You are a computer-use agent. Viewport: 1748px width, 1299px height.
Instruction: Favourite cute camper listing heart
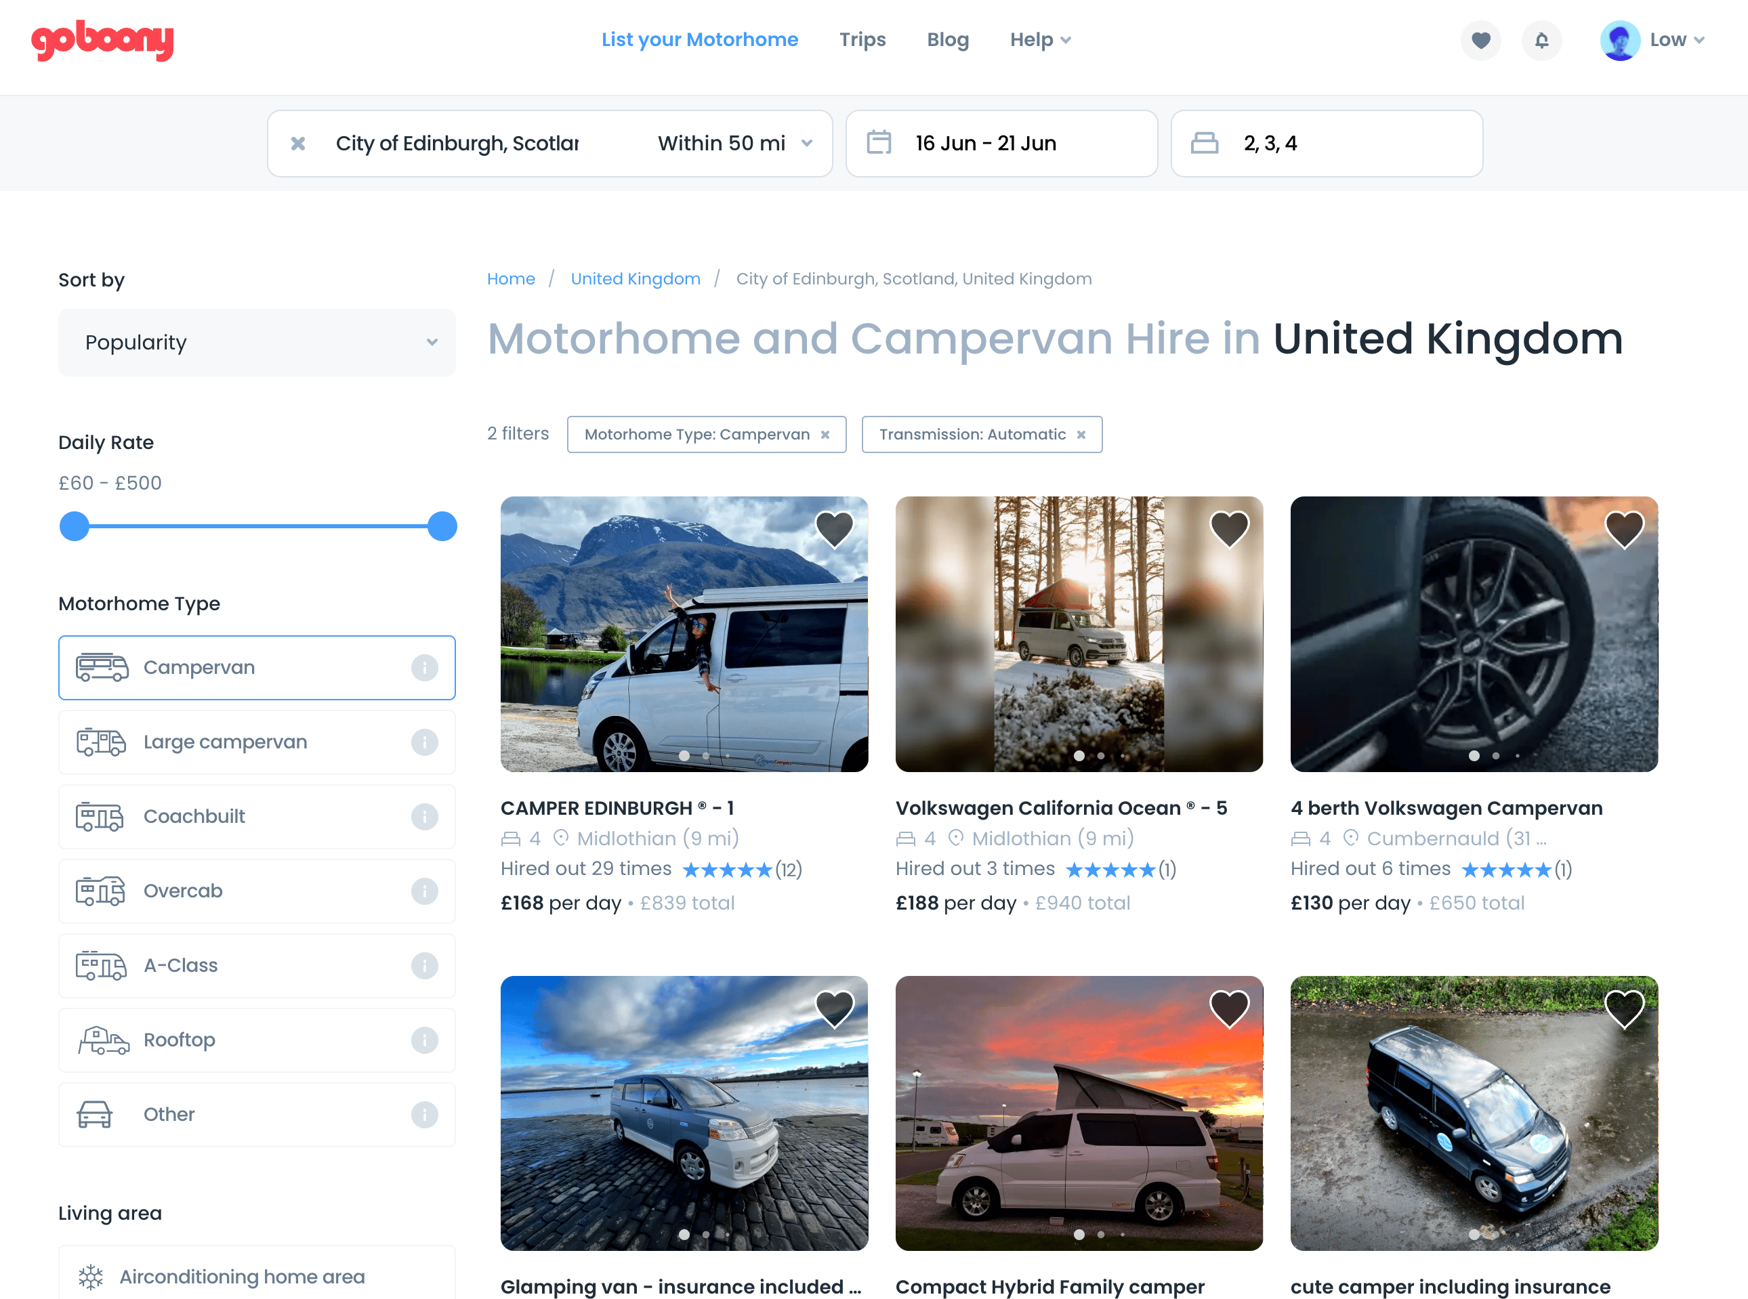click(x=1625, y=1009)
